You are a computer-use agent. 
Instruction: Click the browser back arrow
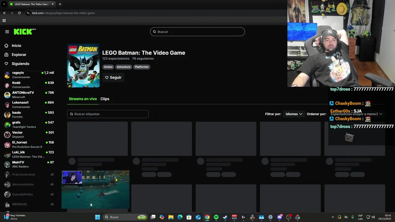coord(4,13)
